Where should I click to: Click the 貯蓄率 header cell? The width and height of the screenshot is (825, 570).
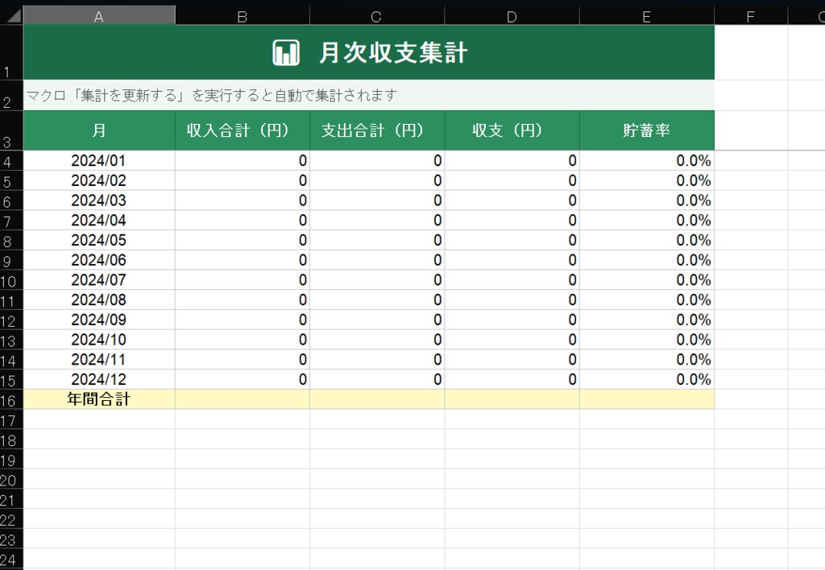(x=647, y=130)
